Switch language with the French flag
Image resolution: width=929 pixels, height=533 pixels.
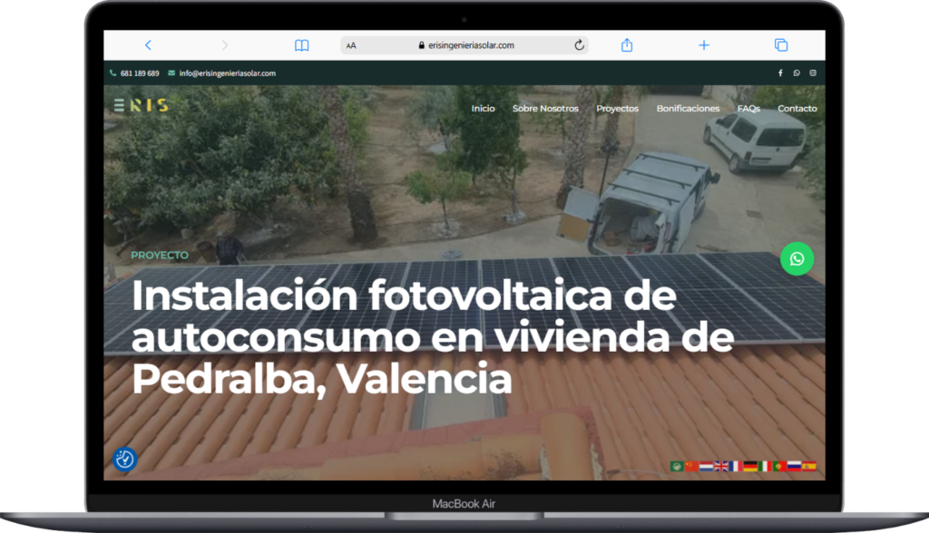click(x=735, y=466)
